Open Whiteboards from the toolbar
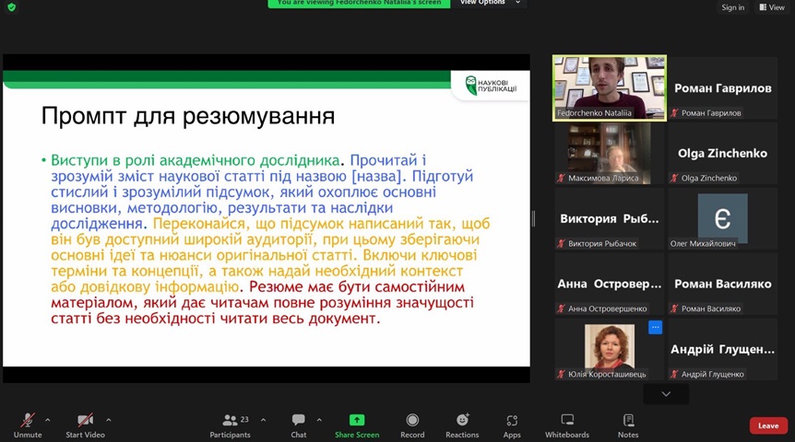Screen dimensions: 795x442 click(x=567, y=425)
